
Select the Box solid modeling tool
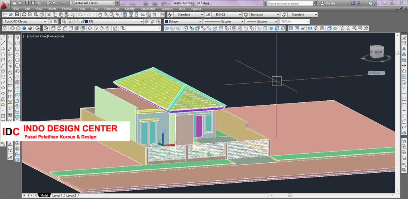[18, 43]
